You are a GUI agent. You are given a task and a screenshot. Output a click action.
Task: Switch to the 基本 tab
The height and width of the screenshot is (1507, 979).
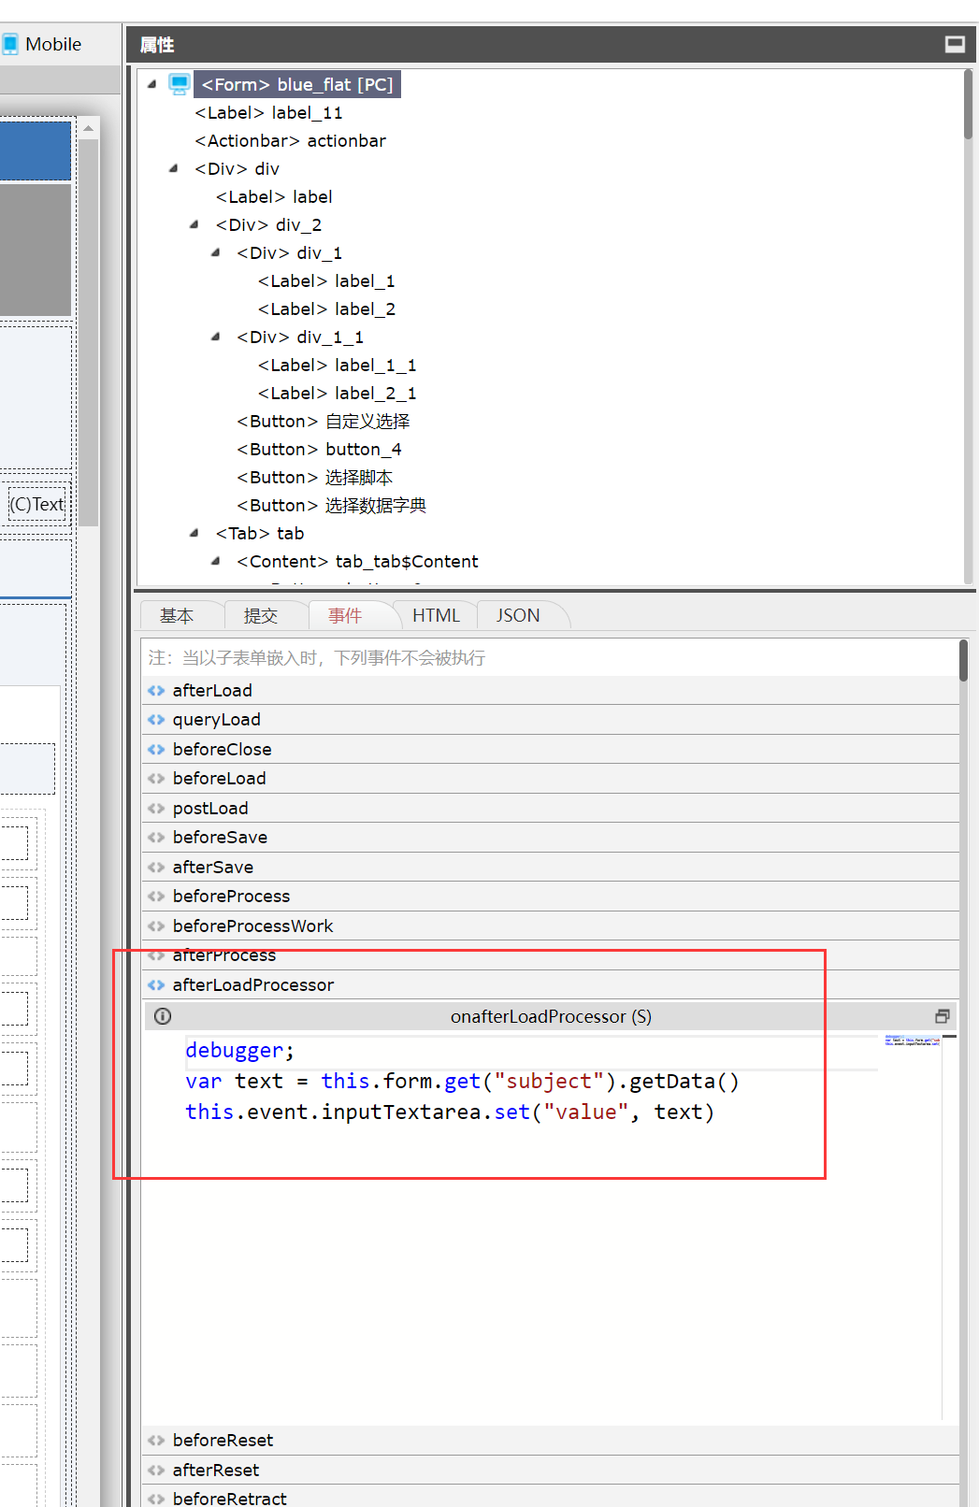pos(177,615)
